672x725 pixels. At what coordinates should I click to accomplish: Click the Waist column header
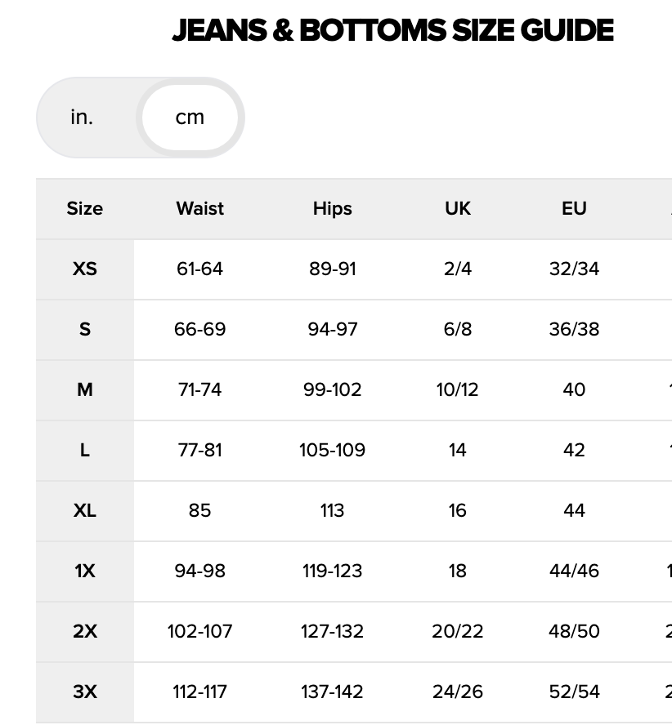pos(199,209)
